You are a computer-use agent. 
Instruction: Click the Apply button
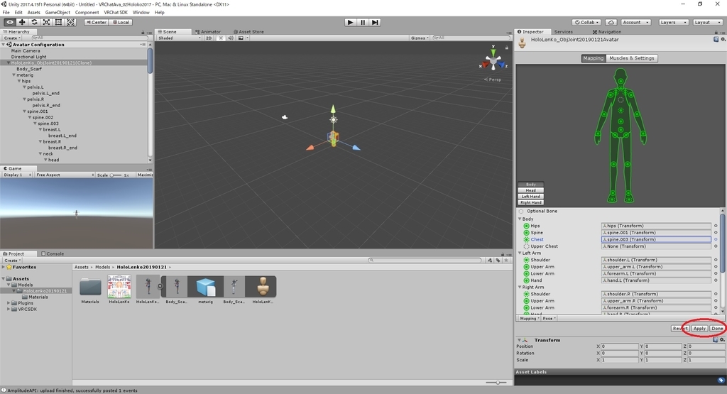699,328
